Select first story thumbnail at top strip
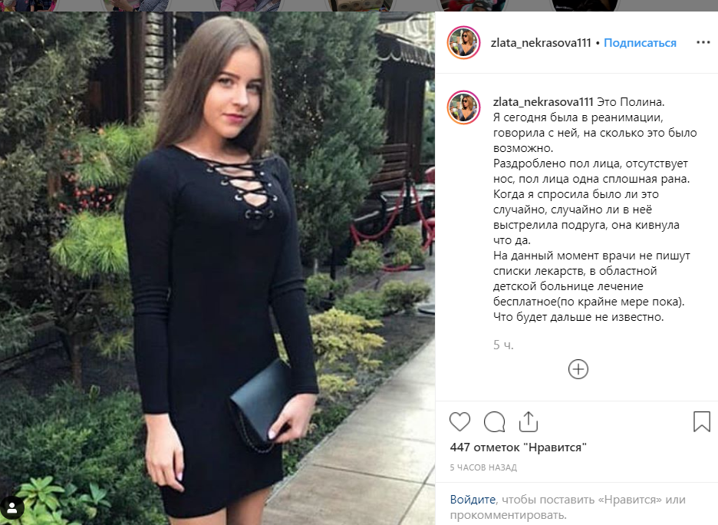The height and width of the screenshot is (525, 718). pyautogui.click(x=28, y=5)
